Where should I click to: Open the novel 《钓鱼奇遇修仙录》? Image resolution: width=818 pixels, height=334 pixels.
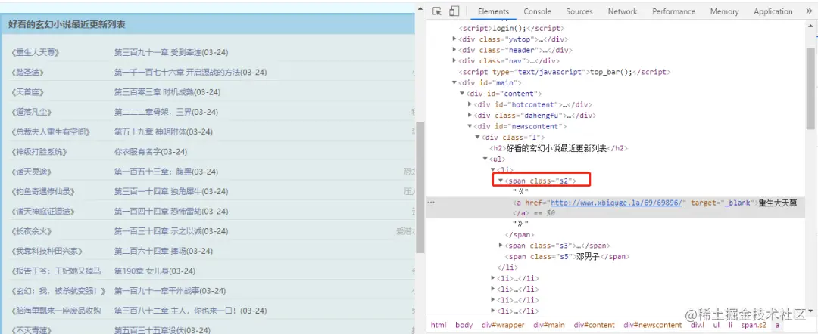42,191
